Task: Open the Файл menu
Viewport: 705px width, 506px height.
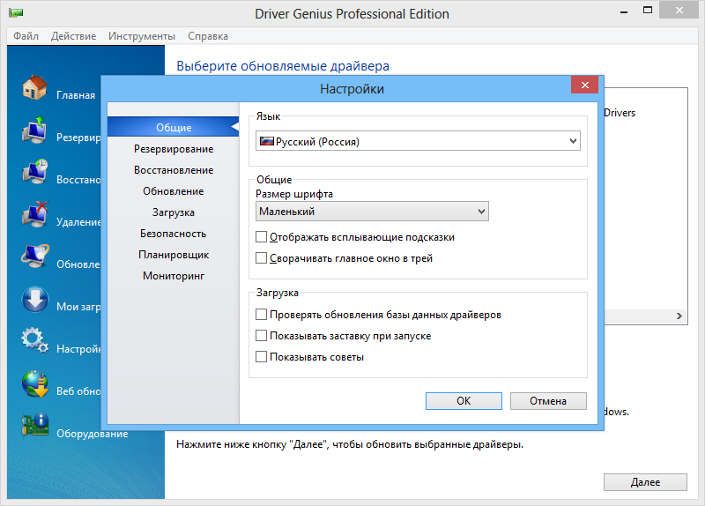Action: click(x=26, y=36)
